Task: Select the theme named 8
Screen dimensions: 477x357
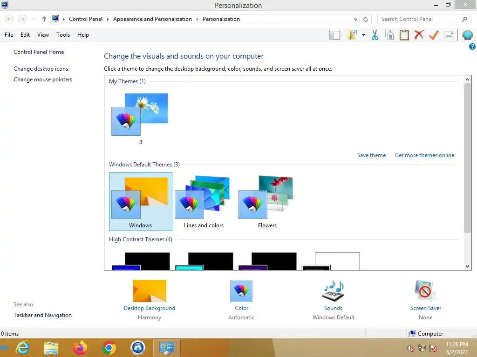Action: click(140, 119)
